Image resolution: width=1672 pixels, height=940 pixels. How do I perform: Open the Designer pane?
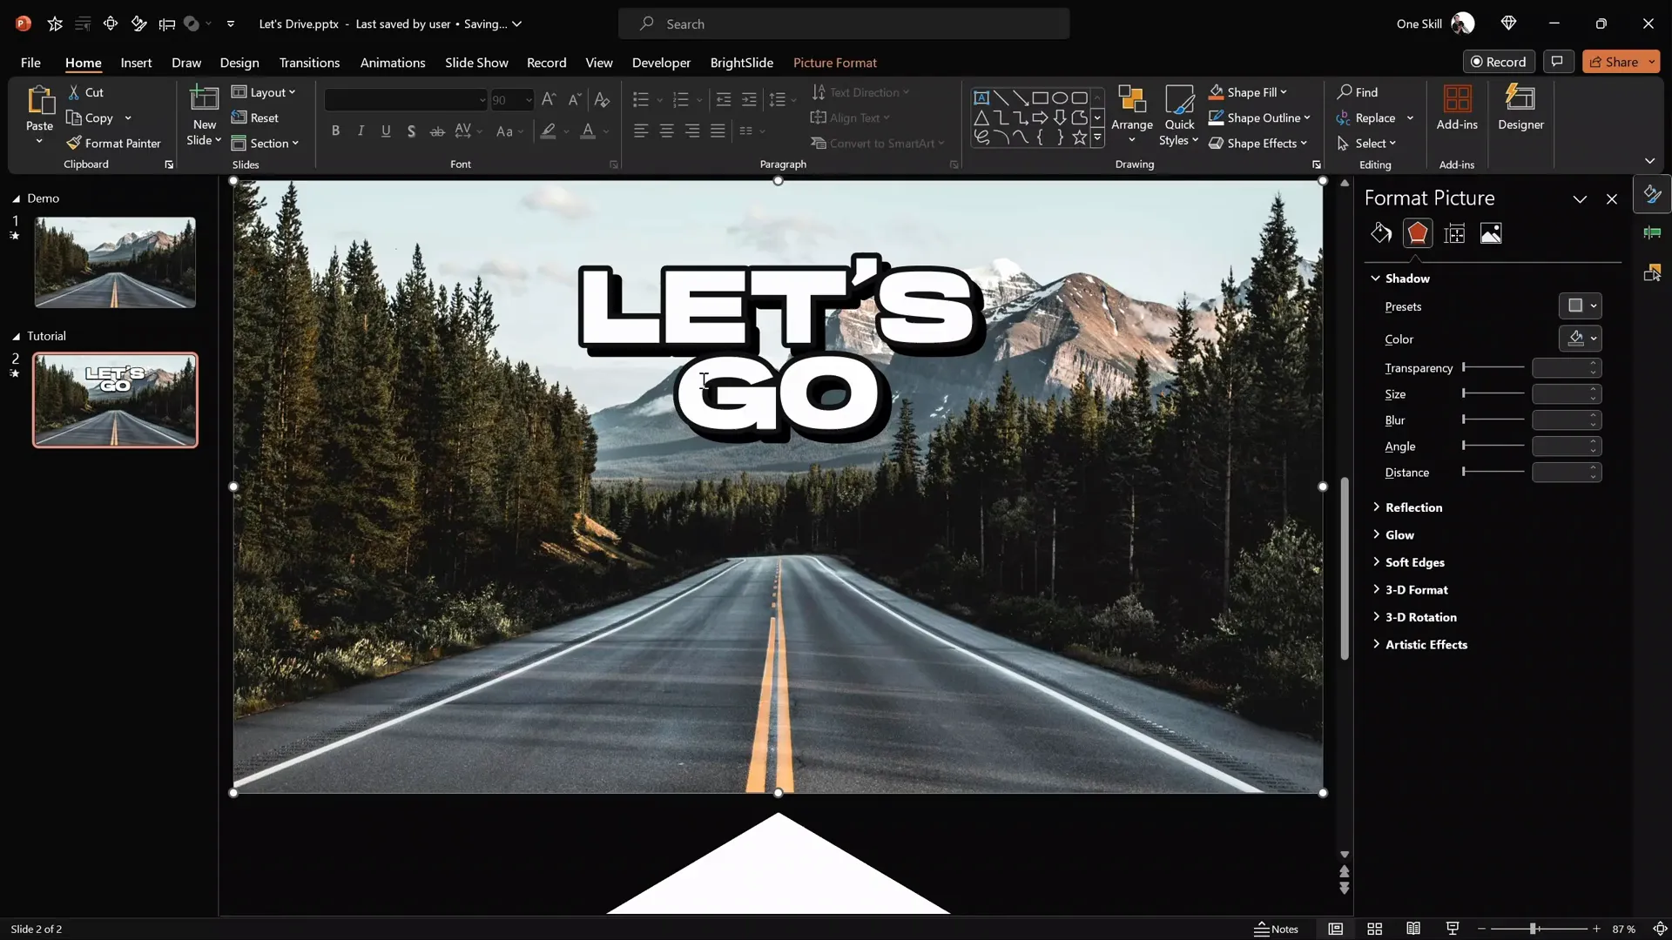pos(1520,108)
